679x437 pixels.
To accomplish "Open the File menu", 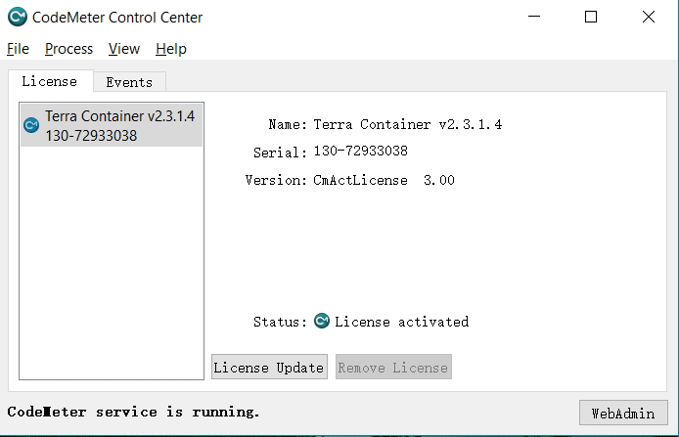I will (18, 49).
